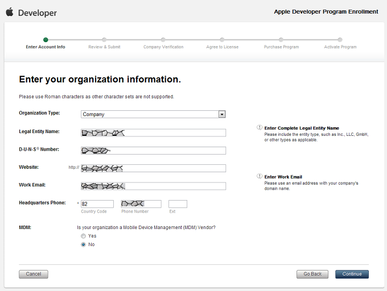Select No for MDM Vendor
387x291 pixels.
click(84, 244)
